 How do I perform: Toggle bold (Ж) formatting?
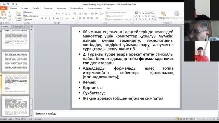click(x=42, y=18)
